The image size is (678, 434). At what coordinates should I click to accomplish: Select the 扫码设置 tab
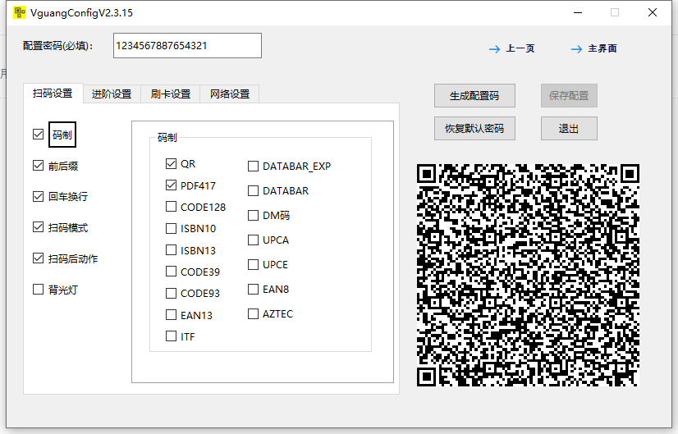53,94
